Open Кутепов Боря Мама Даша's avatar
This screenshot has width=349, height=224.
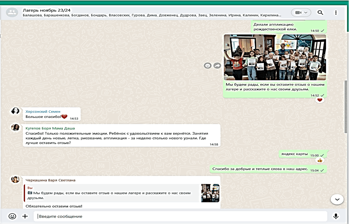click(15, 127)
